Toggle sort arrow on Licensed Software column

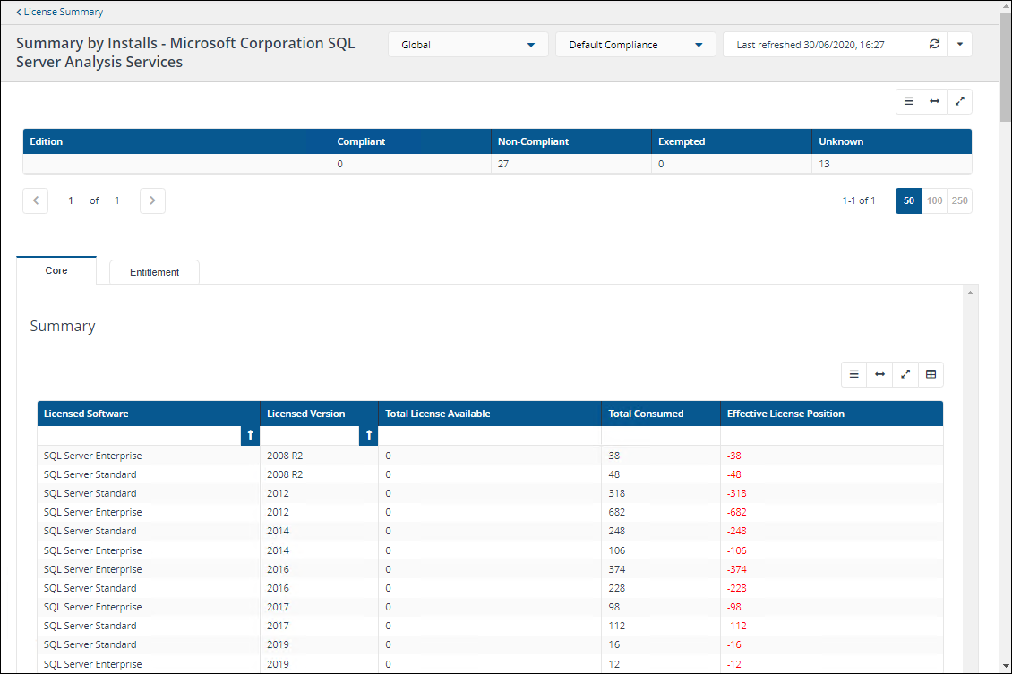pyautogui.click(x=250, y=435)
